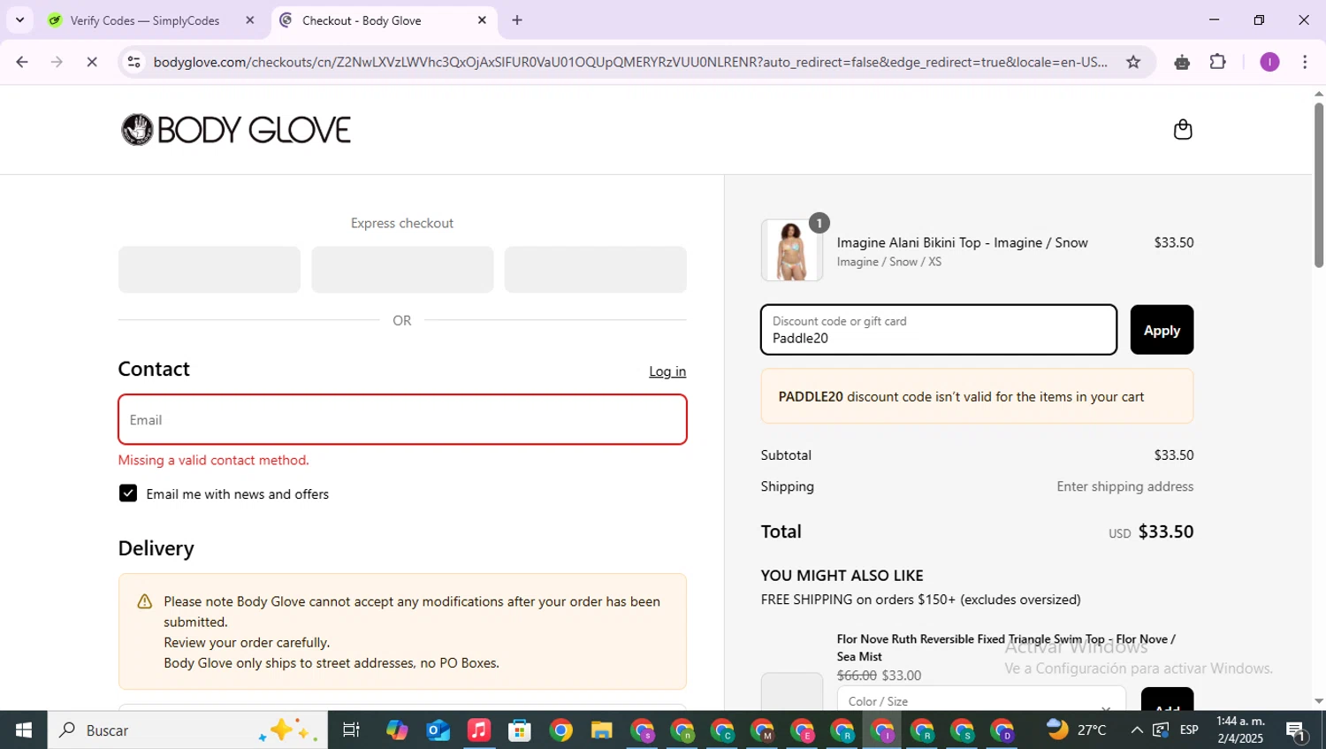Close the Verify Codes SimplyCodes tab
1326x749 pixels.
250,20
